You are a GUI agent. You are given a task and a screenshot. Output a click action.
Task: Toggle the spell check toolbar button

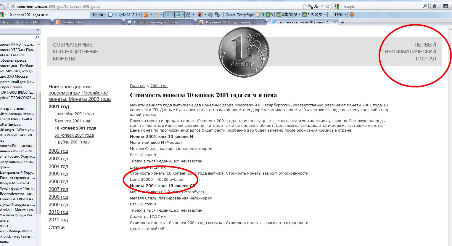(168, 15)
